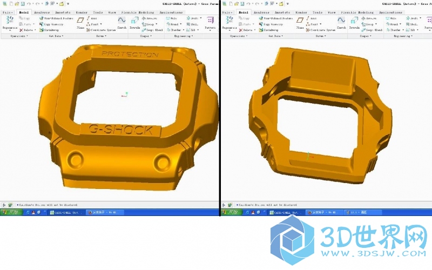The width and height of the screenshot is (432, 270).
Task: Click the coordinate system marker in left viewport
Action: pos(125,95)
